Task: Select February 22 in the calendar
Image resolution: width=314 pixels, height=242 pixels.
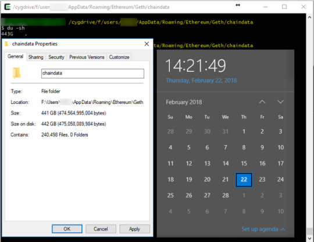Action: [x=244, y=180]
